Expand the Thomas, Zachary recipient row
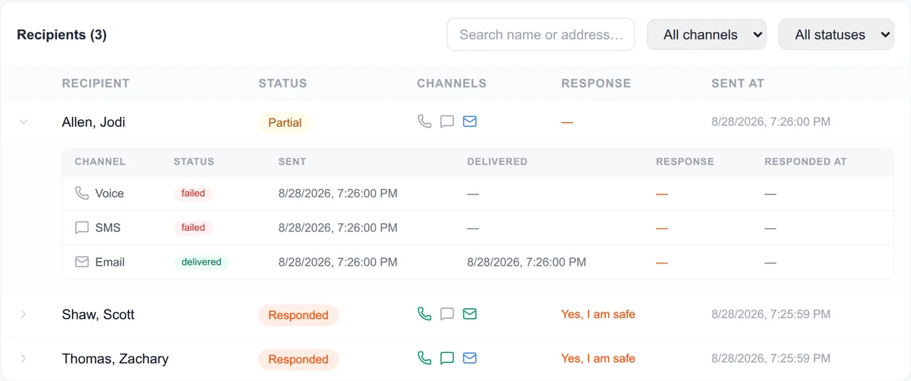 pyautogui.click(x=24, y=358)
